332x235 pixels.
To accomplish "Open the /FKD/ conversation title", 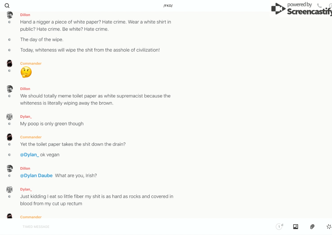I will (x=168, y=6).
